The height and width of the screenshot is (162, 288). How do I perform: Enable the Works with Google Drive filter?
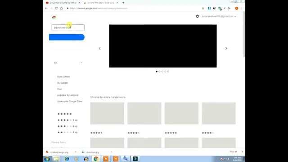pyautogui.click(x=70, y=101)
